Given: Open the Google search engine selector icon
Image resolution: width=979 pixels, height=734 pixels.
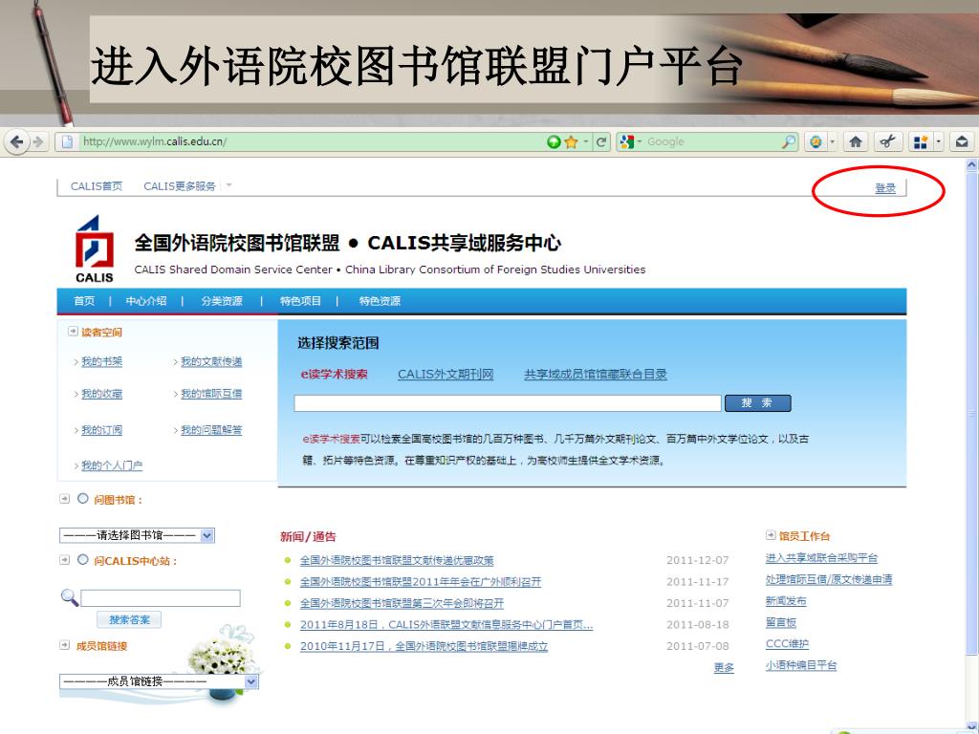Looking at the screenshot, I should tap(627, 141).
